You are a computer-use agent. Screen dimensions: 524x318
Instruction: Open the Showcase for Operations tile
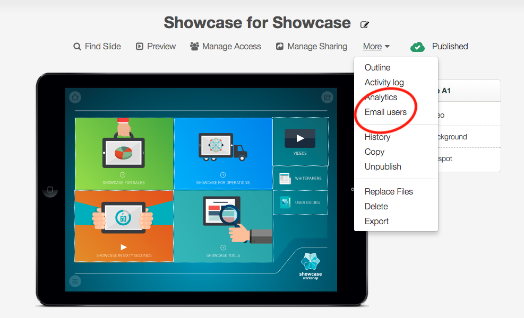click(223, 154)
